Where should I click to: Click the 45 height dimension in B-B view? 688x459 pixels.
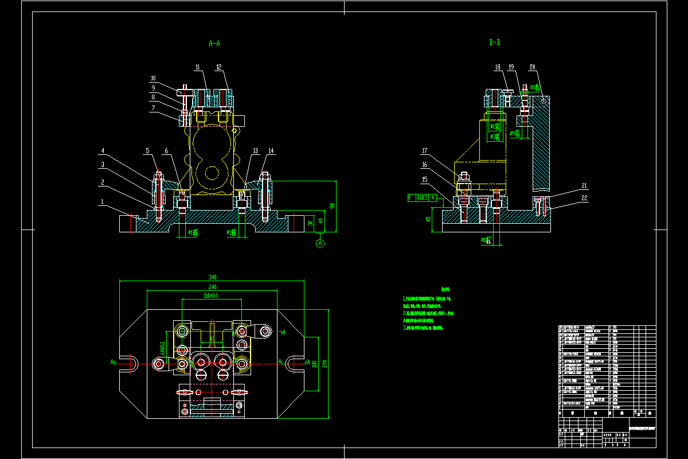point(428,220)
